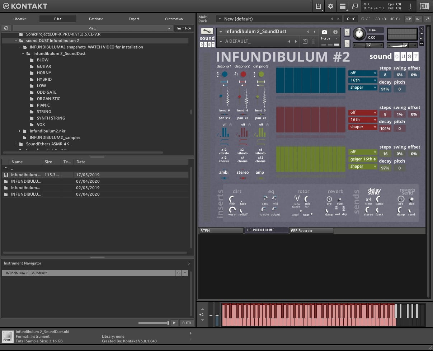This screenshot has width=433, height=351.
Task: Go to previous snapshot arrow beside A DEFAULT_
Action: (x=290, y=41)
